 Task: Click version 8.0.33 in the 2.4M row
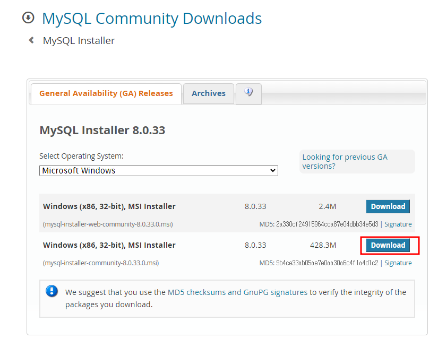pyautogui.click(x=255, y=206)
